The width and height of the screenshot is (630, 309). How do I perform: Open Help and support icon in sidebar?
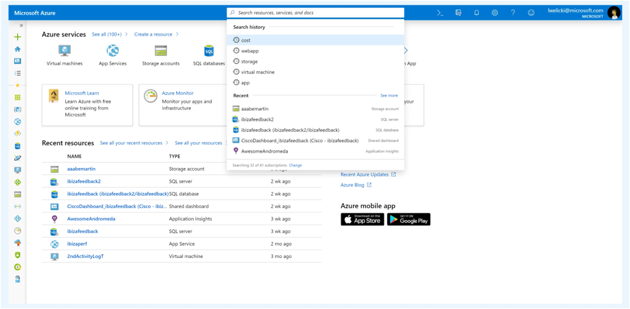click(17, 279)
